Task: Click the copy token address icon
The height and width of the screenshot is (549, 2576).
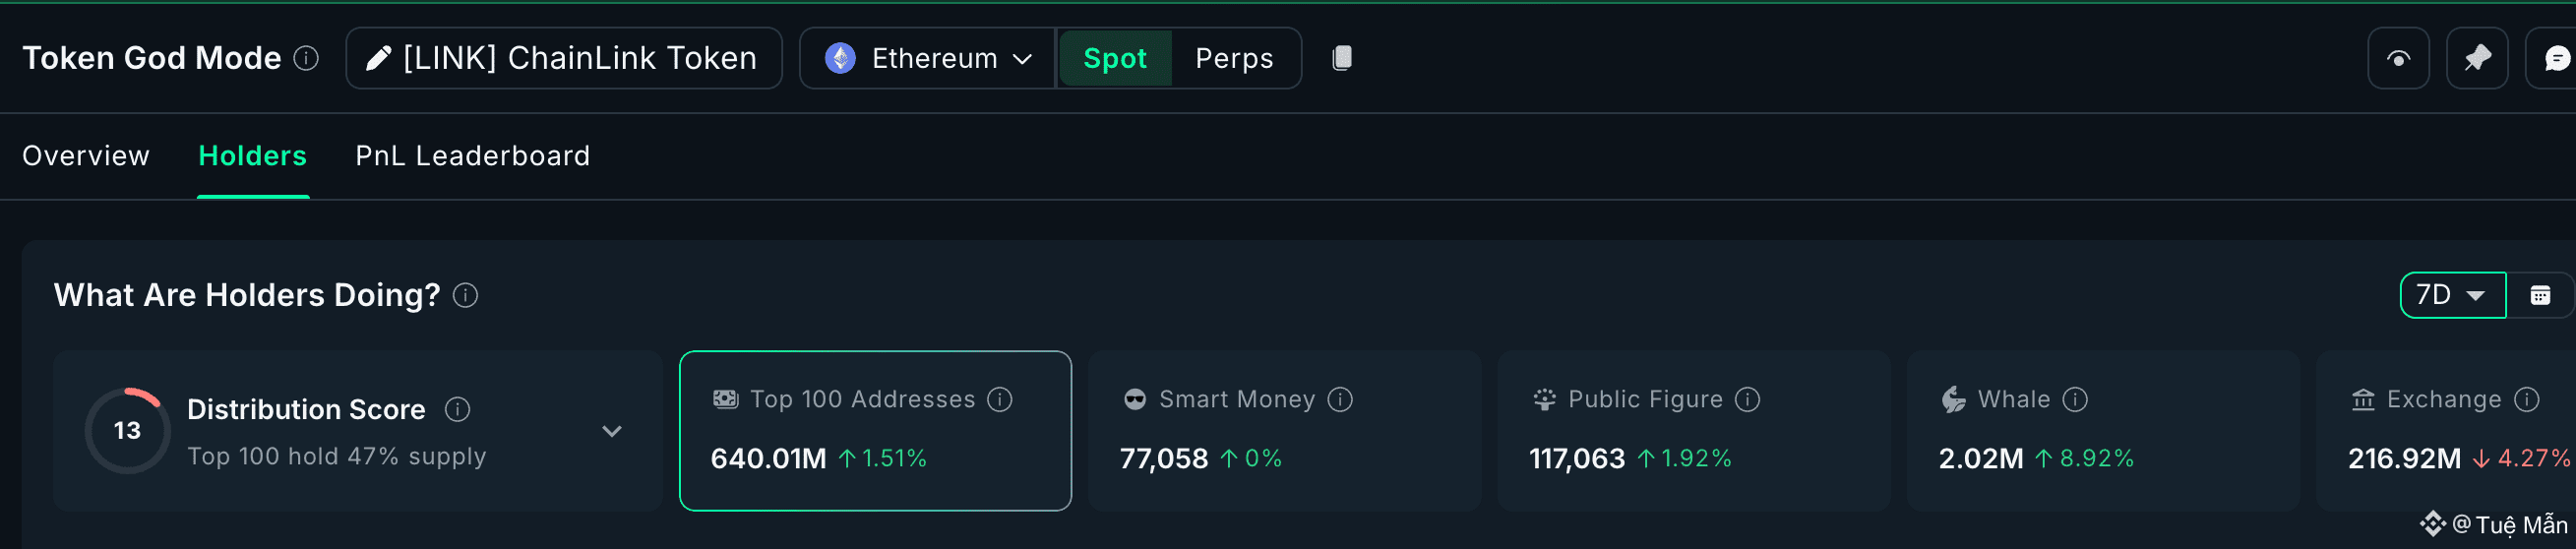Action: (1342, 58)
